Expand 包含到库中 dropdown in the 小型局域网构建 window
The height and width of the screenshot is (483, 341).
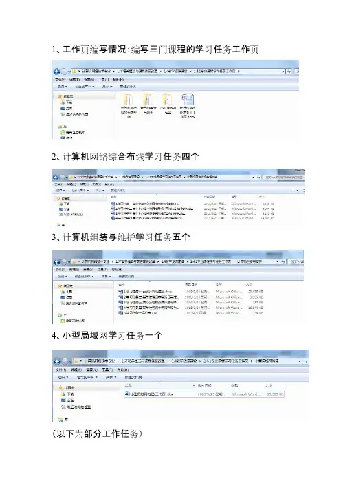(87, 377)
